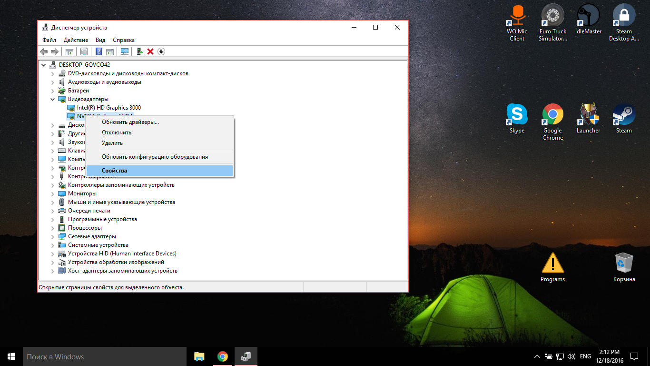
Task: Click status bar text Открытие страницы свойств
Action: pyautogui.click(x=111, y=287)
